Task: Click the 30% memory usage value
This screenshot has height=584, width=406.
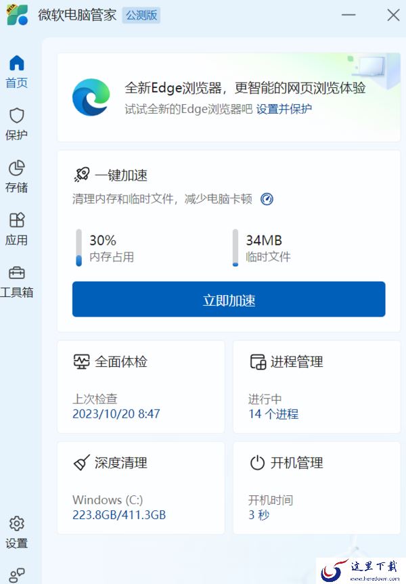Action: [x=103, y=240]
